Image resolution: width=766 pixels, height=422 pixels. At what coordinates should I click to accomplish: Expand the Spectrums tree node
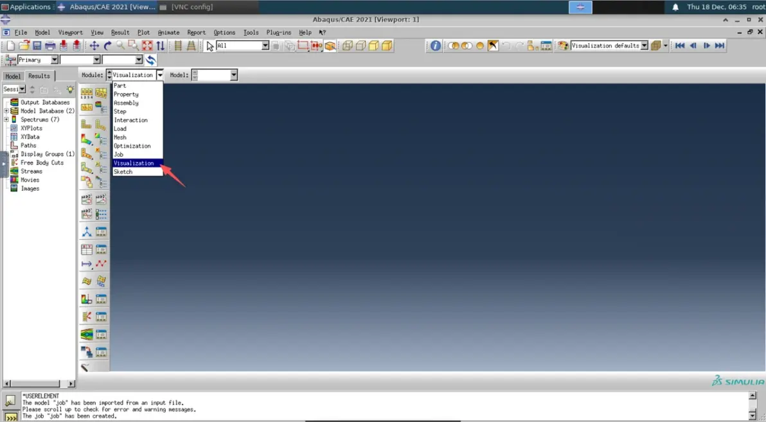pos(6,119)
